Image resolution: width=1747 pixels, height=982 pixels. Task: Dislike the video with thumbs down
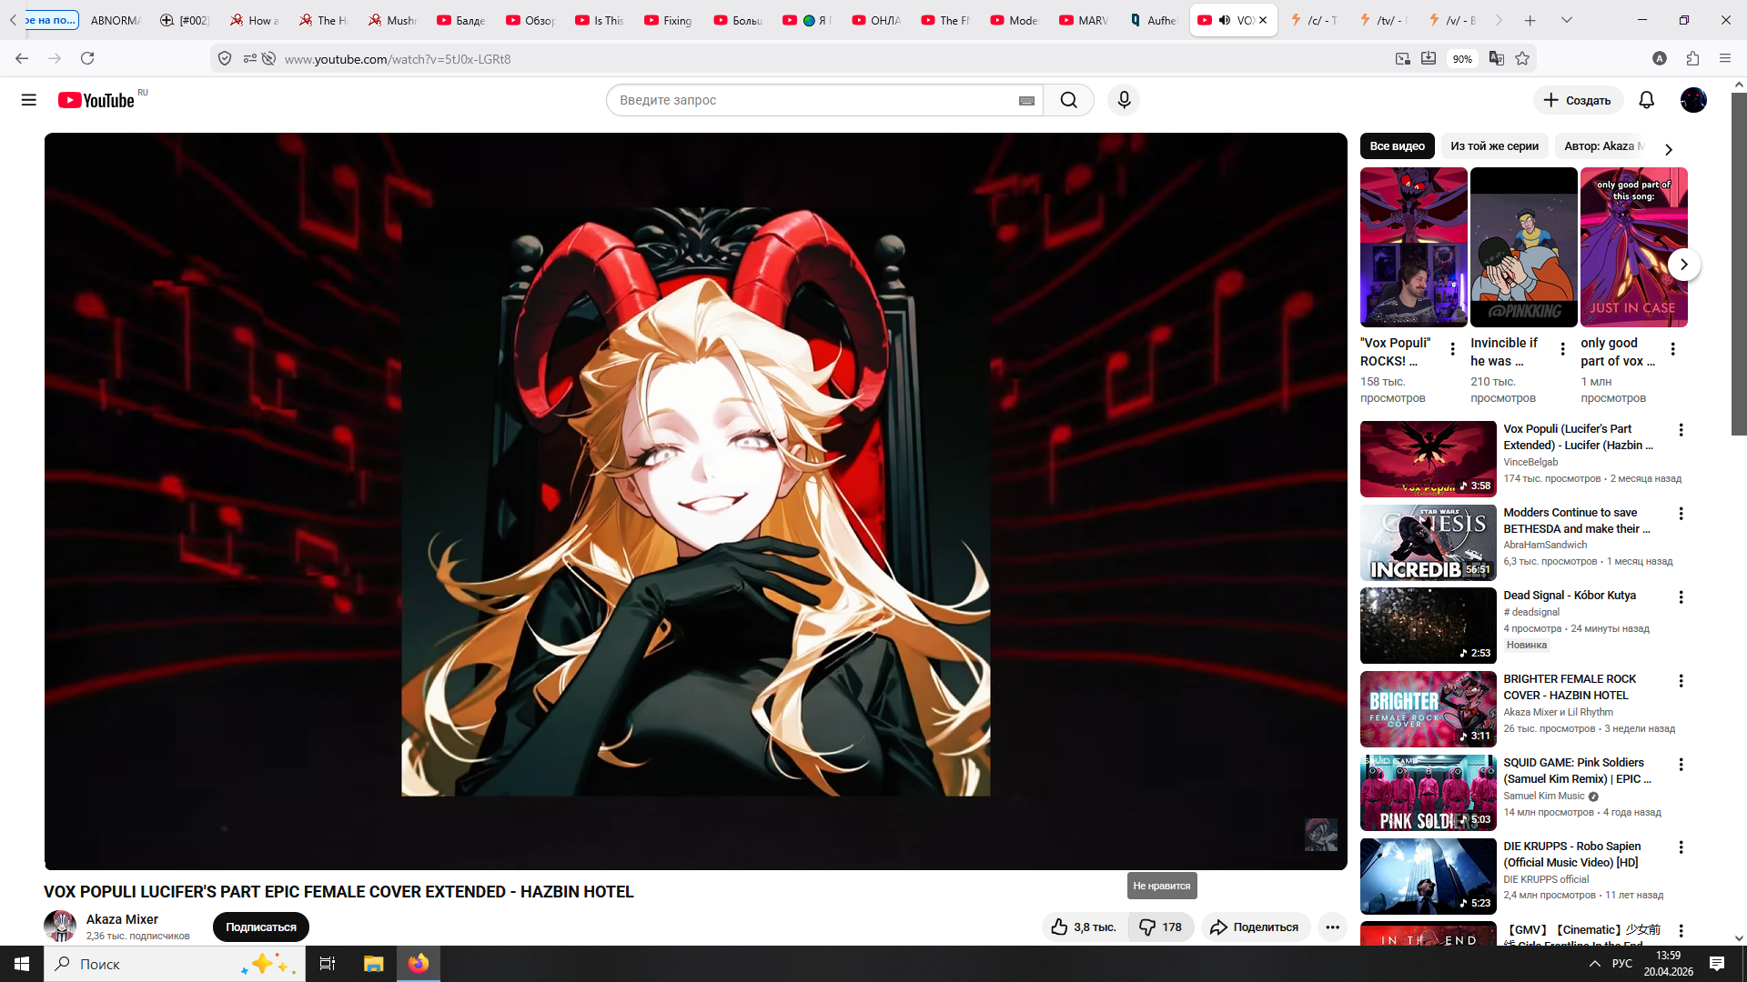(x=1161, y=927)
